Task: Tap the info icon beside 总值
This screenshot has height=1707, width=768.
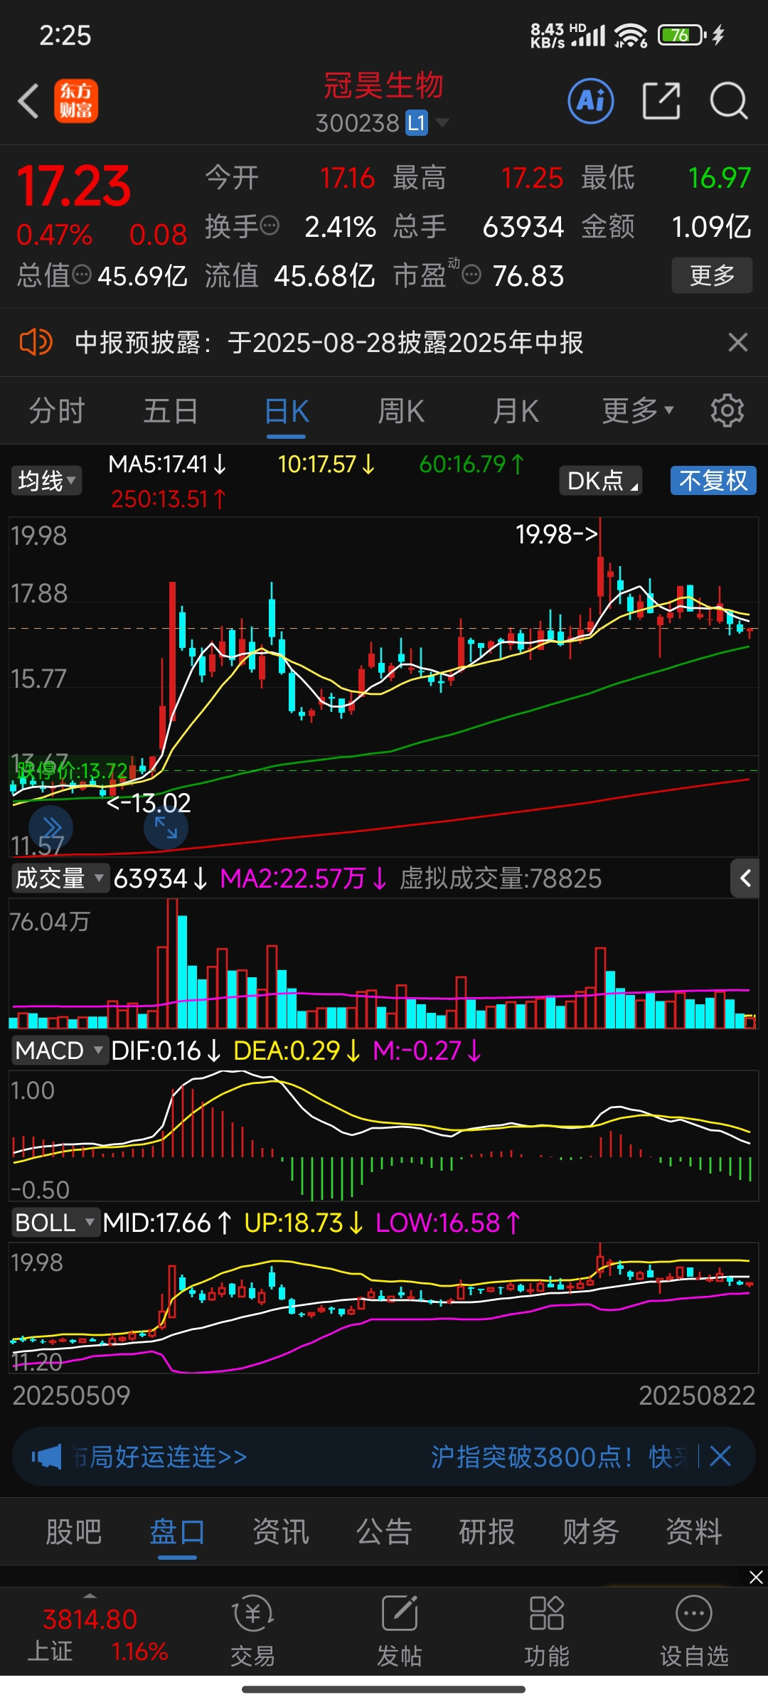Action: click(82, 275)
